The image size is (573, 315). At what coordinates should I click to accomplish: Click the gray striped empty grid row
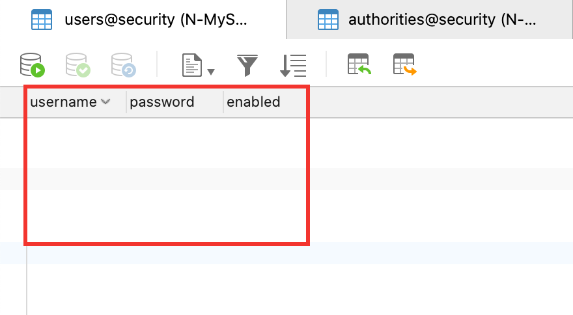286,179
